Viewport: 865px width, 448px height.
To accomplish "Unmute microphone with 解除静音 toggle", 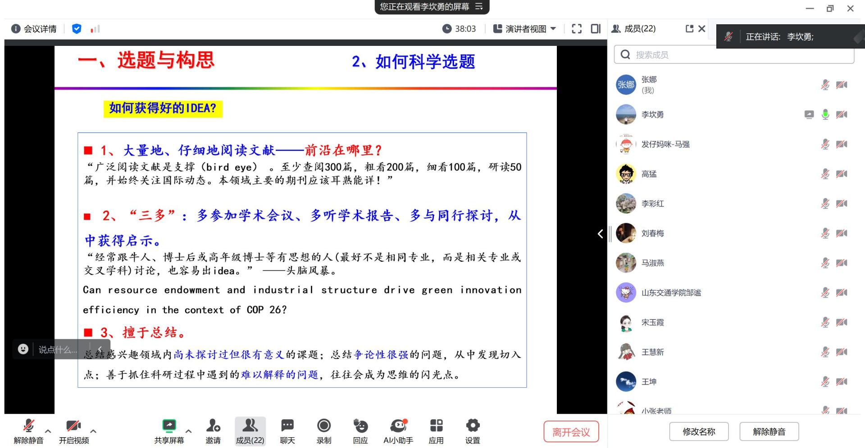I will point(29,426).
